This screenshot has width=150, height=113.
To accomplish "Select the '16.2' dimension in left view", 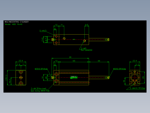I will (10, 81).
